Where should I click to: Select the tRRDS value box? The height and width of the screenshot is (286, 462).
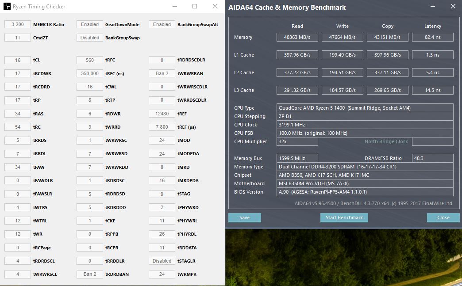click(18, 141)
